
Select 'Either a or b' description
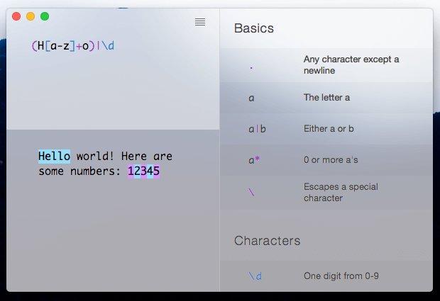(x=329, y=129)
